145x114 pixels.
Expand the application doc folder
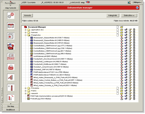click(x=25, y=30)
